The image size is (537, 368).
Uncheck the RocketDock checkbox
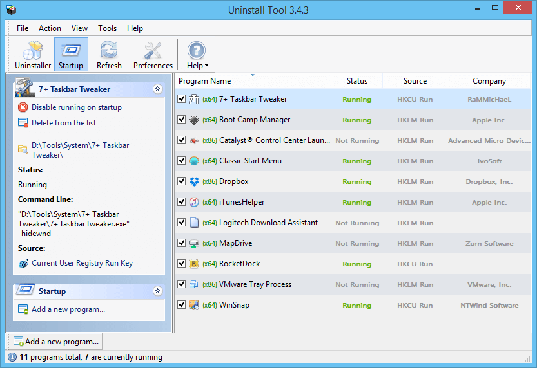[182, 264]
